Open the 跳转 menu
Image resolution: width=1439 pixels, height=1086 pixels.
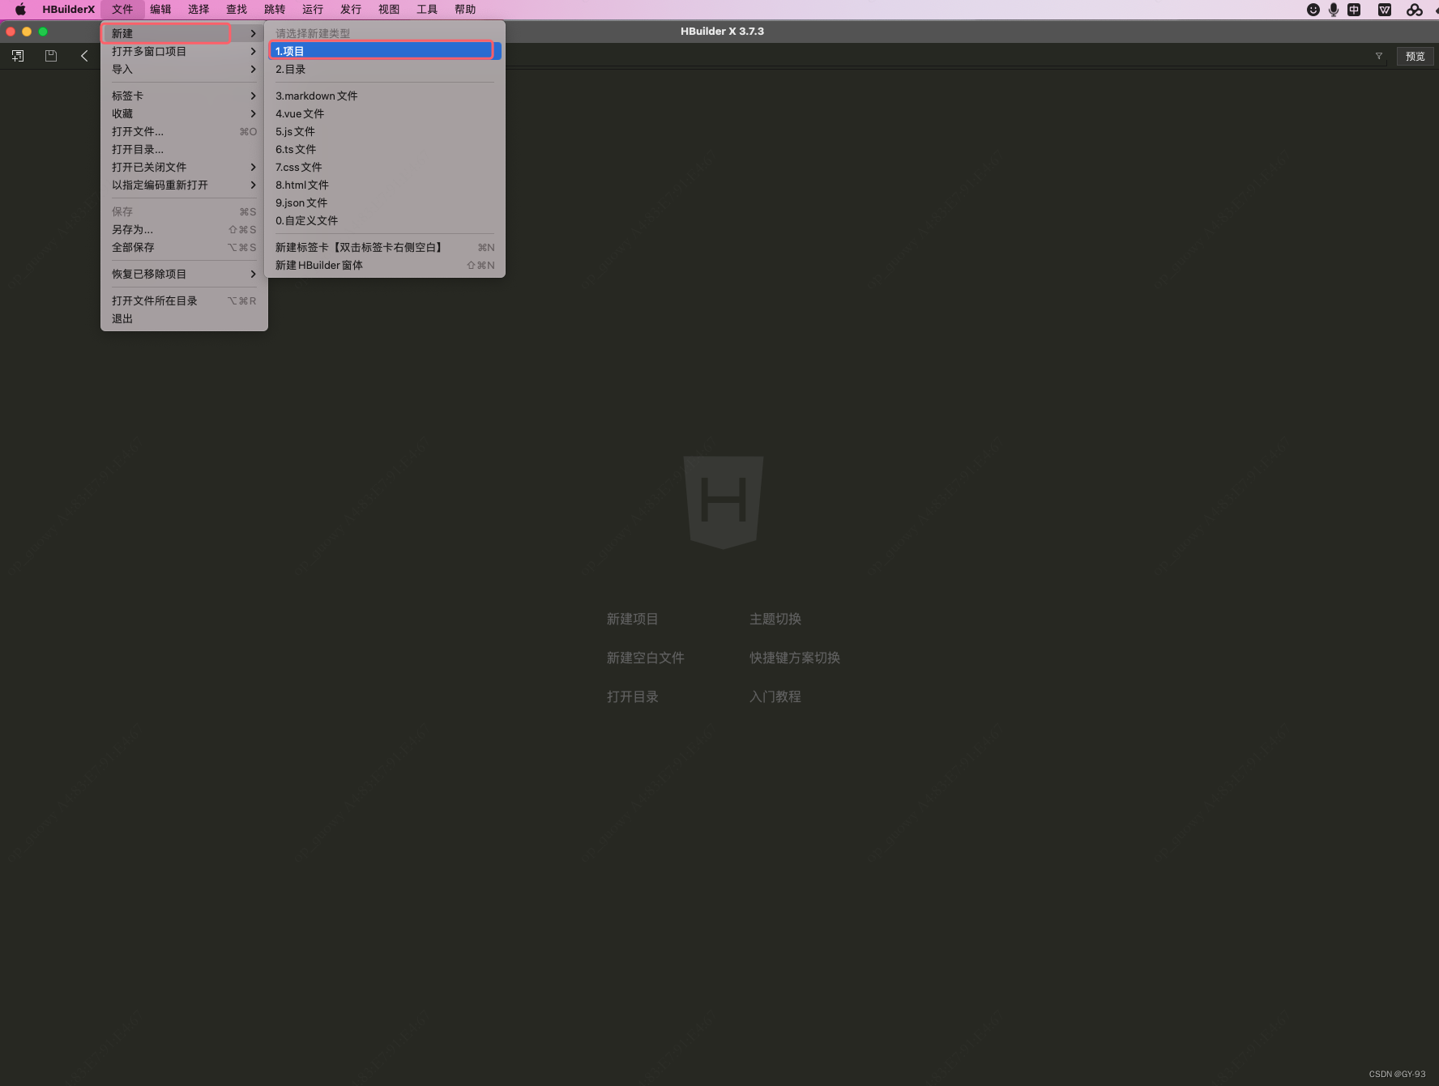(275, 10)
